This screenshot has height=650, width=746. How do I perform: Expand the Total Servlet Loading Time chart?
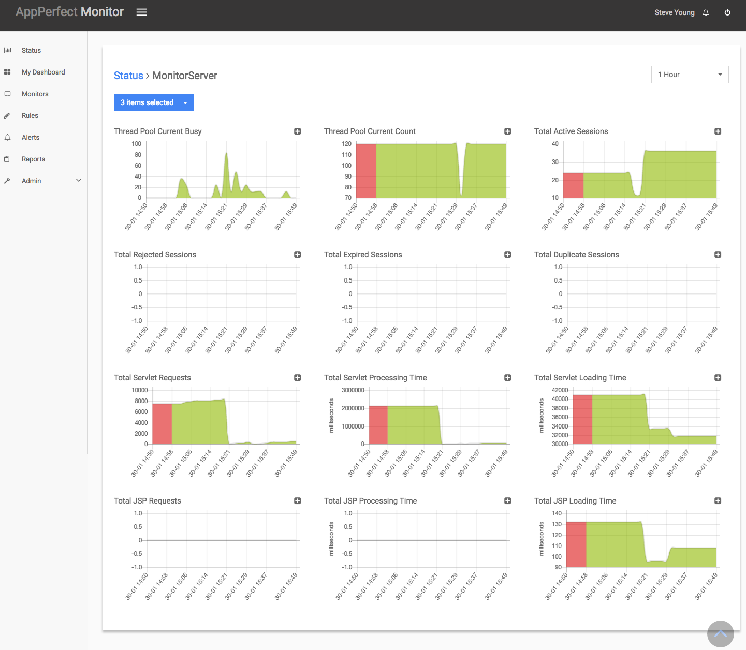(718, 378)
